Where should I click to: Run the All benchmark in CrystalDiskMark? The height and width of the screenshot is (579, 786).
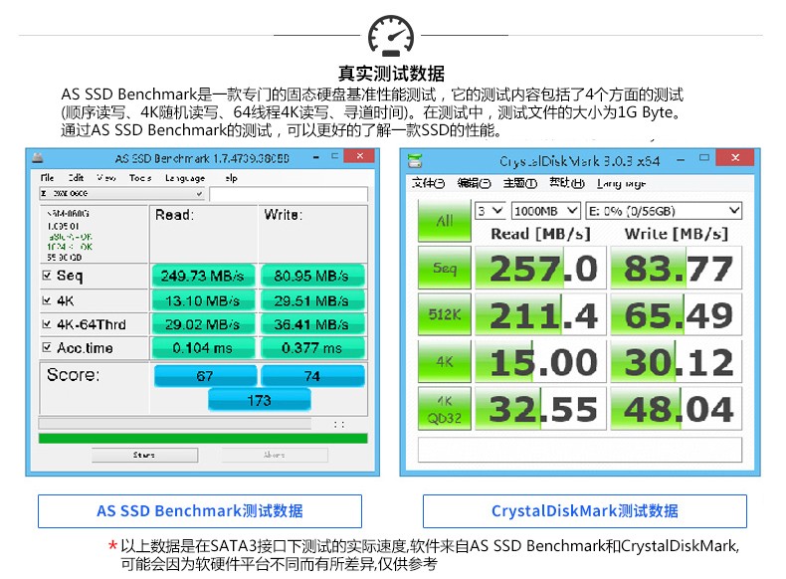[444, 221]
